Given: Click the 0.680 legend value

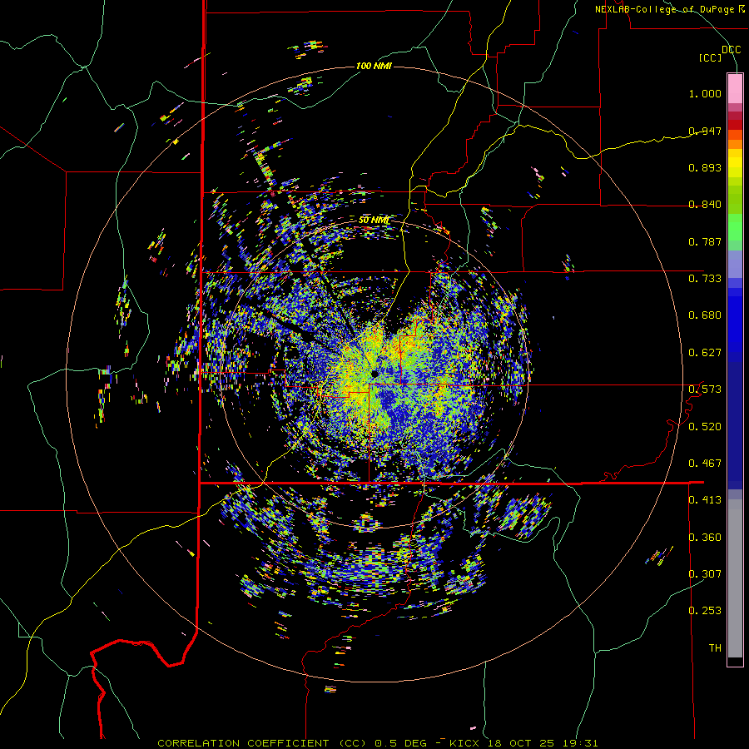Looking at the screenshot, I should tap(705, 315).
